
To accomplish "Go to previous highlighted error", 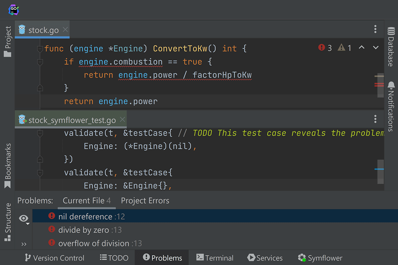I will pyautogui.click(x=362, y=48).
